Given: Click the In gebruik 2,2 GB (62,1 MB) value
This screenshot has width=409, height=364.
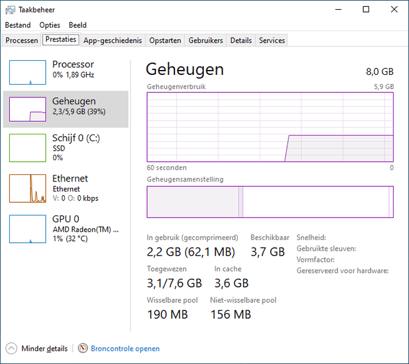Looking at the screenshot, I should pos(191,252).
